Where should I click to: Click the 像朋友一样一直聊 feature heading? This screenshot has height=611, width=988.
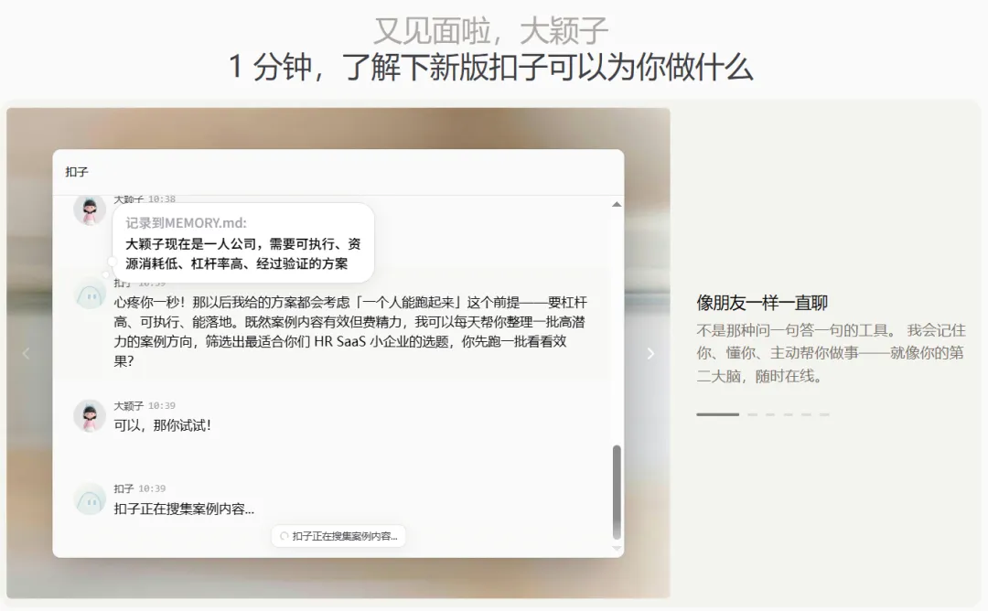coord(762,303)
